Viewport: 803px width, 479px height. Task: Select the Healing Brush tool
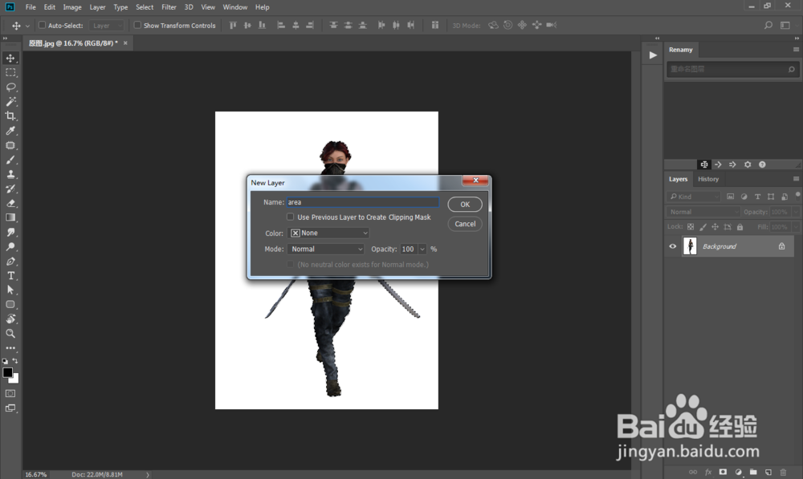(10, 145)
